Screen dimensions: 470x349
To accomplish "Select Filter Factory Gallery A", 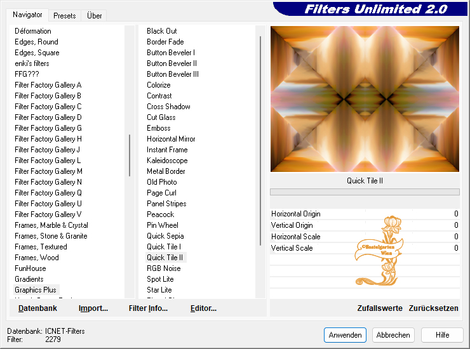I will [x=48, y=85].
